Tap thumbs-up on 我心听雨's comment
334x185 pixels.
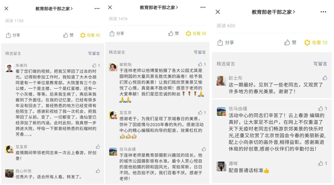click(x=98, y=171)
